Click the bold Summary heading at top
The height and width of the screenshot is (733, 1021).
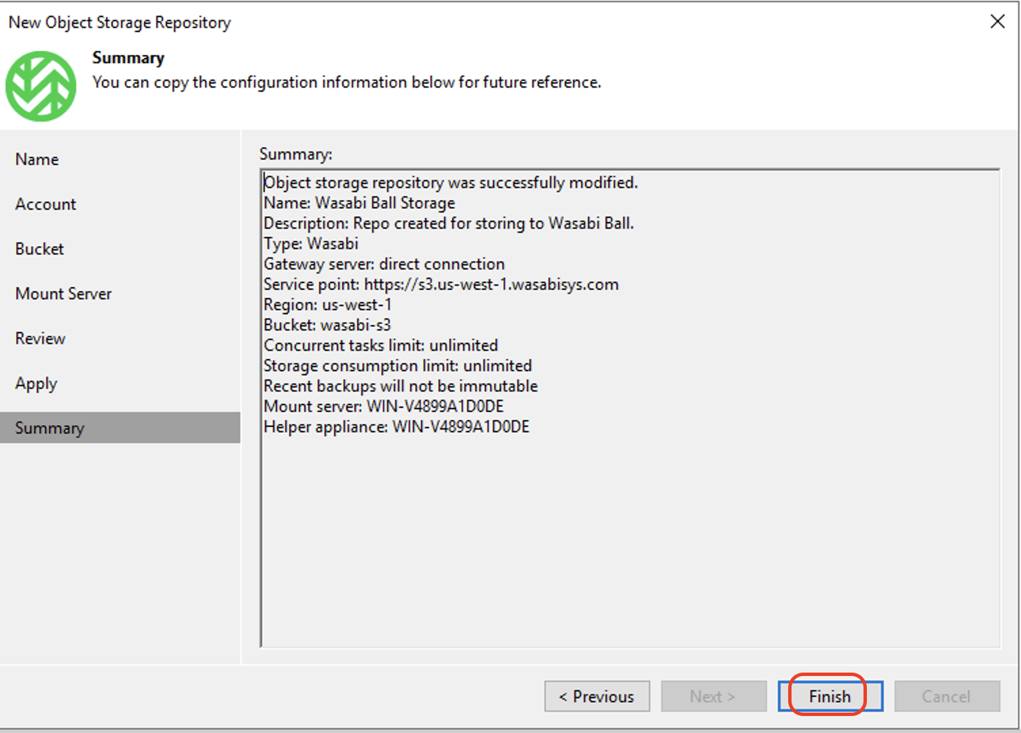coord(128,58)
